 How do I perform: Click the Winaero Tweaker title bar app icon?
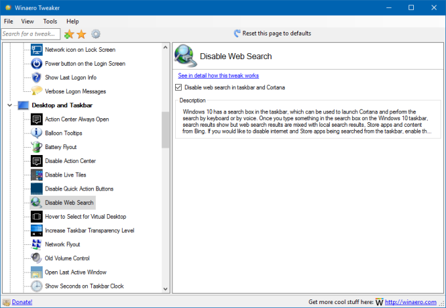[x=8, y=8]
